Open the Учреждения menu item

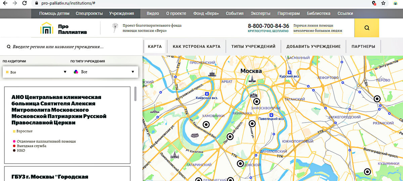click(122, 13)
